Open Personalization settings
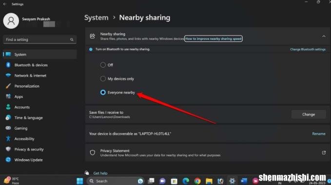331x185 pixels. (x=39, y=86)
